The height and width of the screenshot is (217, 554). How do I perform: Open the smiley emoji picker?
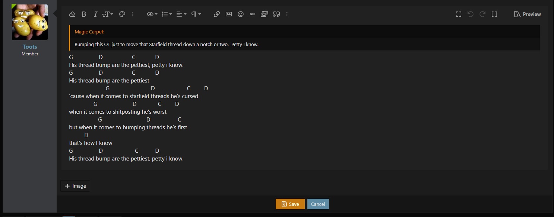(x=241, y=14)
